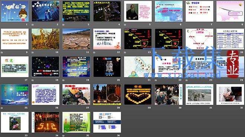This screenshot has height=137, width=245.
Task: Select the 5.12 candles slide 34
Action: click(45, 122)
